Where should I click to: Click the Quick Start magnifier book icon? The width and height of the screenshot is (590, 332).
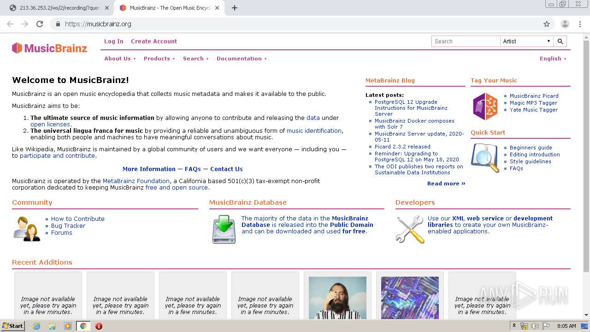(485, 158)
